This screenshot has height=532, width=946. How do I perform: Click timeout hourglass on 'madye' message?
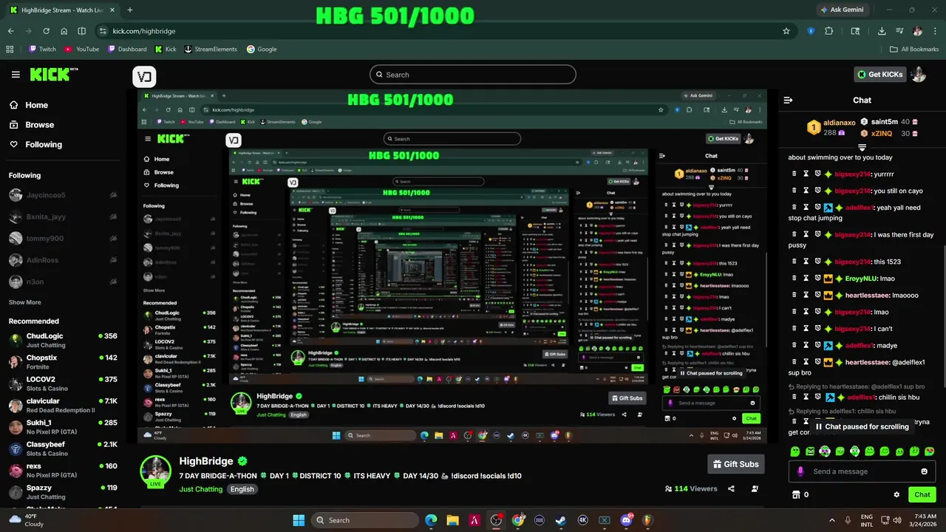point(806,346)
